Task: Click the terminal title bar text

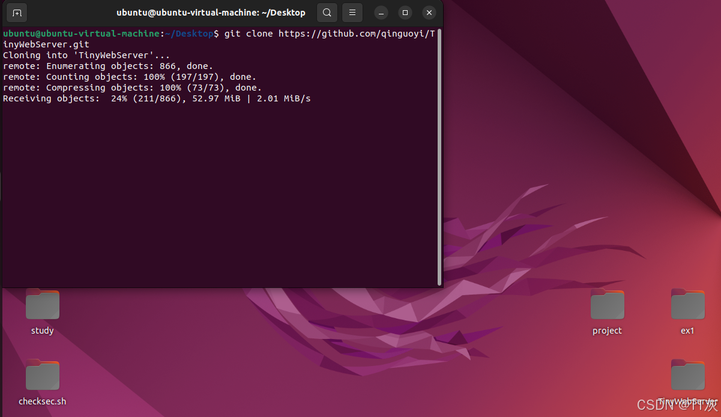Action: point(211,12)
